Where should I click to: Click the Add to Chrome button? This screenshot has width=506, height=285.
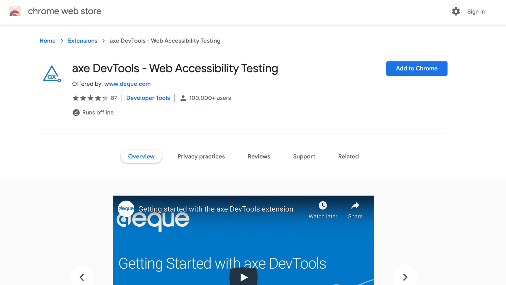[x=417, y=68]
